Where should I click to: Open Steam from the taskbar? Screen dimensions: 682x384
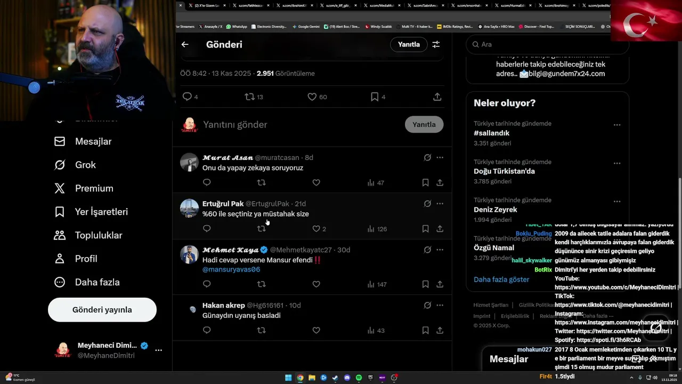pos(335,378)
